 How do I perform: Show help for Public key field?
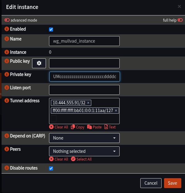click(7, 61)
